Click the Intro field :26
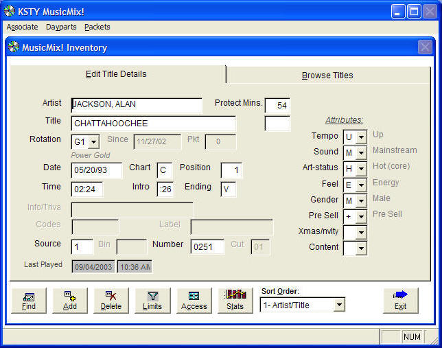 [x=165, y=189]
